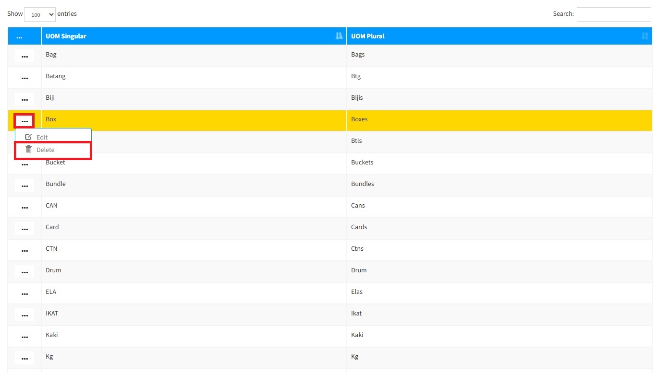Expand the actions dropdown for CAN row
Screen dimensions: 657x373
pos(24,207)
